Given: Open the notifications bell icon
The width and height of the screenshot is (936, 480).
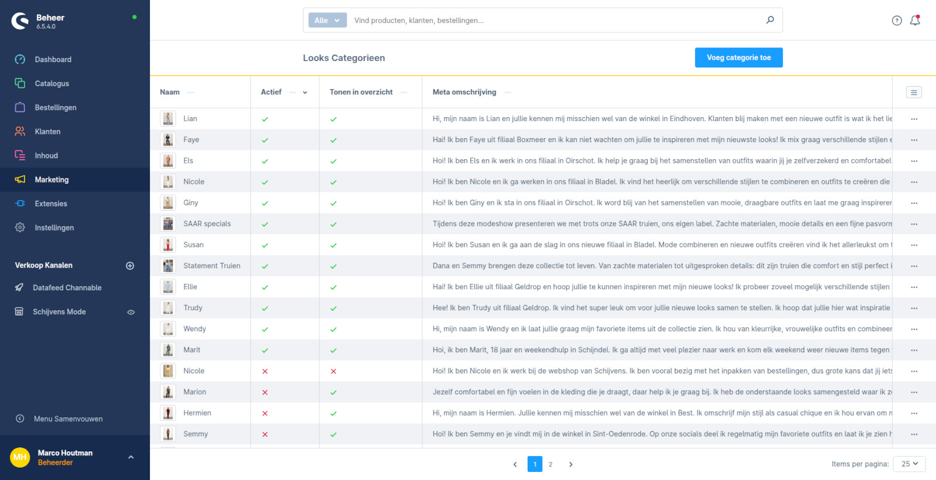Looking at the screenshot, I should click(x=915, y=20).
